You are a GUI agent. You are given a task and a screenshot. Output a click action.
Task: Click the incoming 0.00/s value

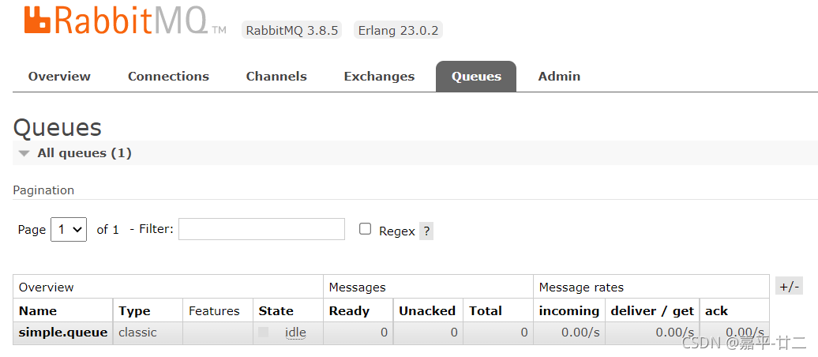click(x=580, y=333)
